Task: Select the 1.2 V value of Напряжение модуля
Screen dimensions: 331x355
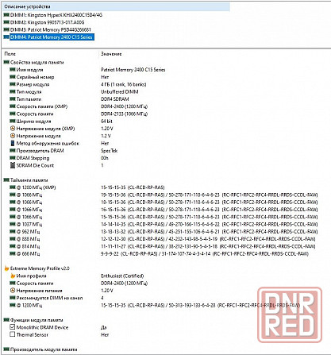Action: pos(106,136)
